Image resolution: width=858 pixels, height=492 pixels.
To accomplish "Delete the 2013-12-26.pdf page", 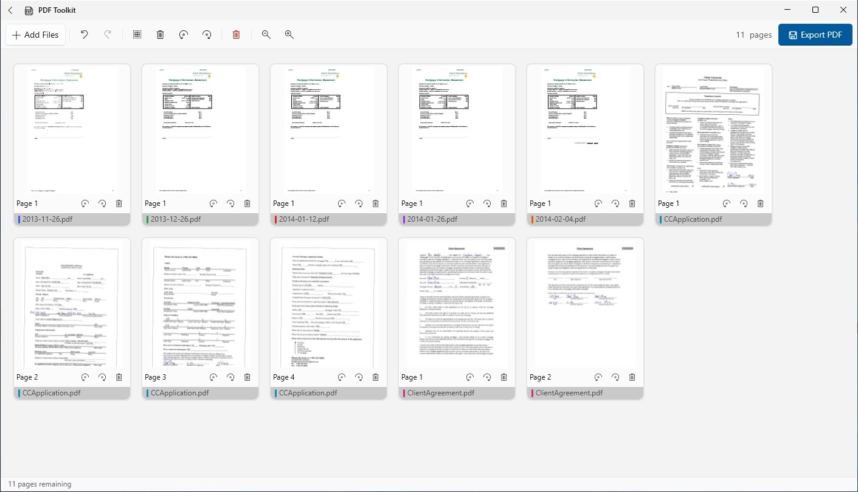I will tap(247, 203).
